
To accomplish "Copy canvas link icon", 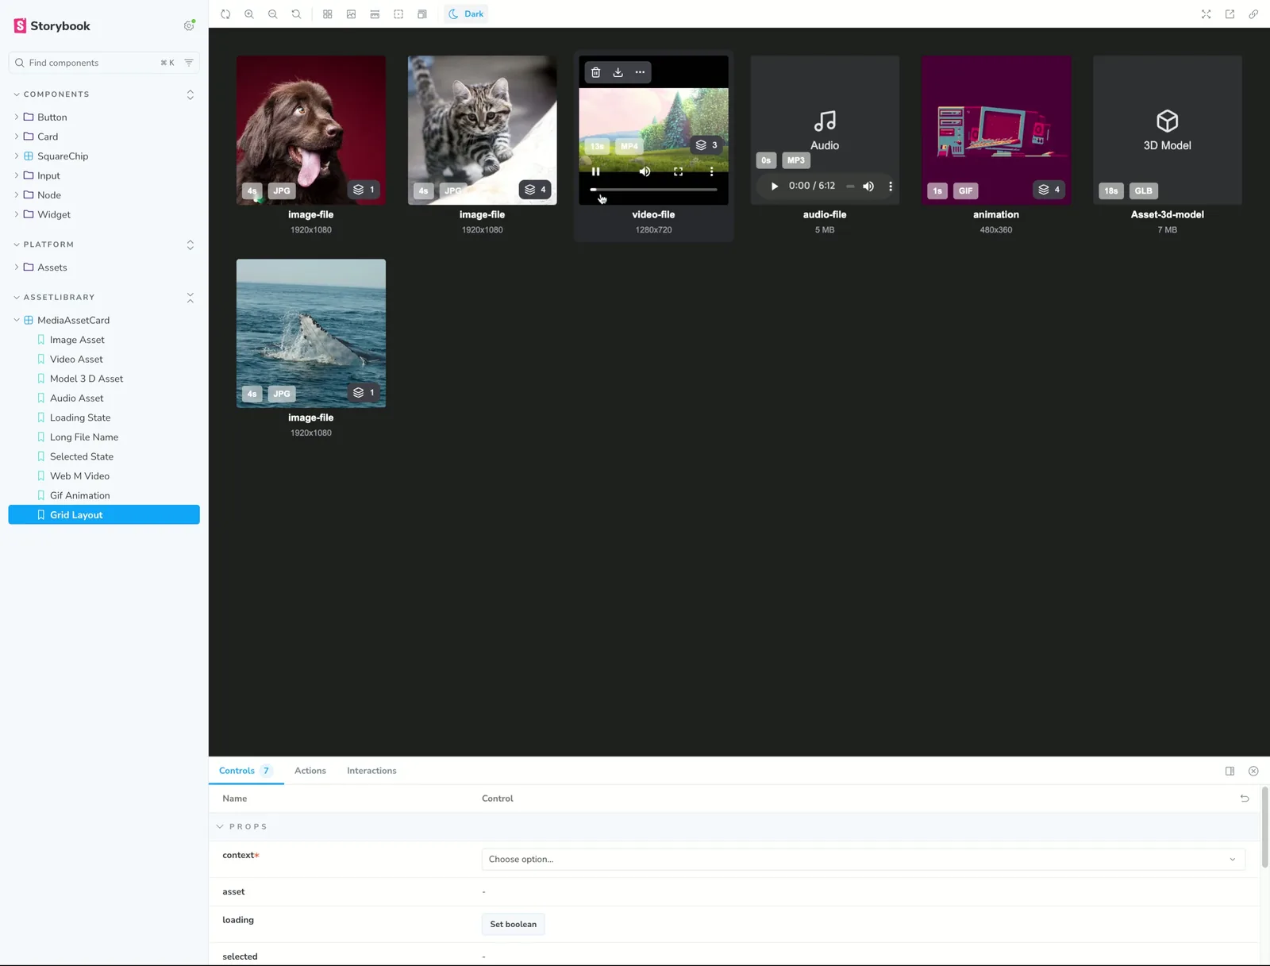I will 1253,14.
